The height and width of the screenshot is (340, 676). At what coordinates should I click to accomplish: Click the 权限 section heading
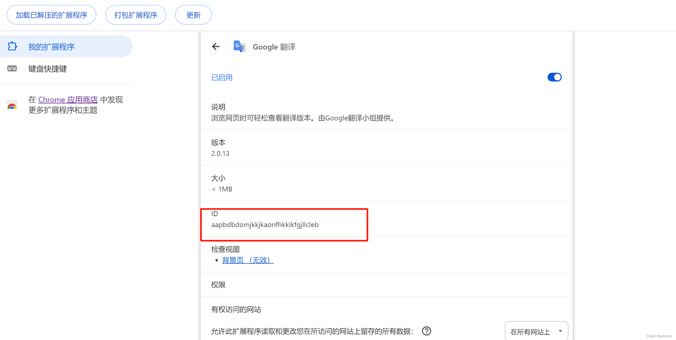tap(218, 285)
